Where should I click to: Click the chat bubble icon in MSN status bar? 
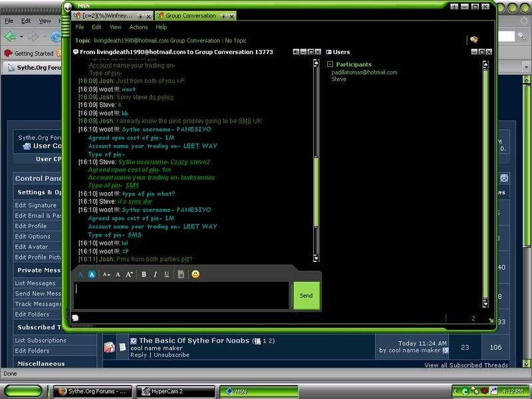click(x=75, y=318)
